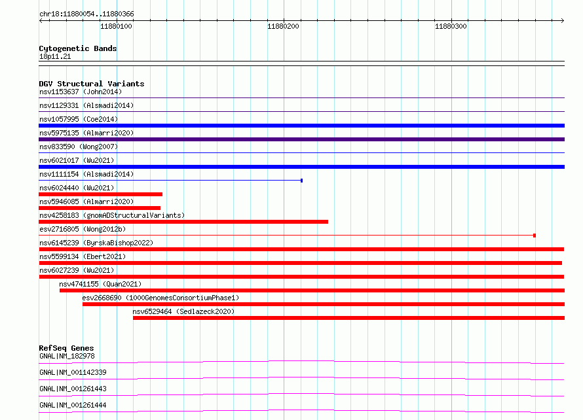Click esv2668690 (1000GenomesConsortiumPhase1) label
Viewport: 583px width, 420px height.
pyautogui.click(x=160, y=298)
